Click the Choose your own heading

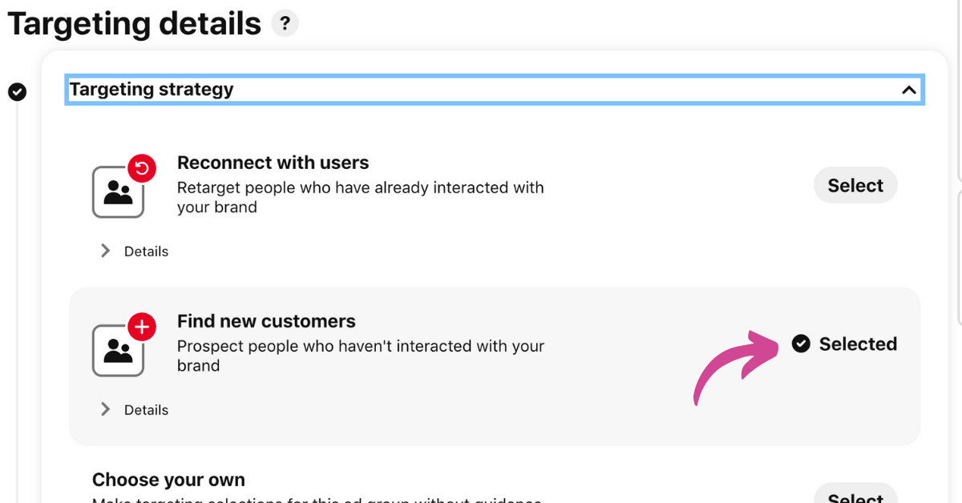[x=168, y=480]
